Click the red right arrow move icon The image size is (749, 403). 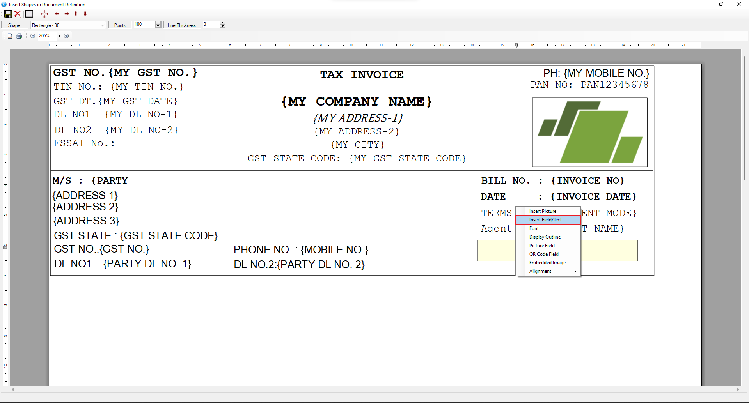67,14
